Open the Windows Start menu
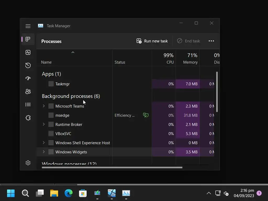This screenshot has width=268, height=201. [x=11, y=193]
